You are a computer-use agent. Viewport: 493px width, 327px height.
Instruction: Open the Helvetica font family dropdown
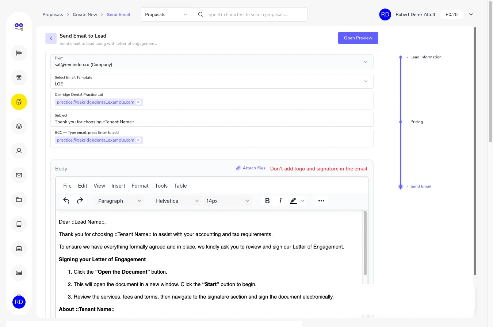point(177,201)
